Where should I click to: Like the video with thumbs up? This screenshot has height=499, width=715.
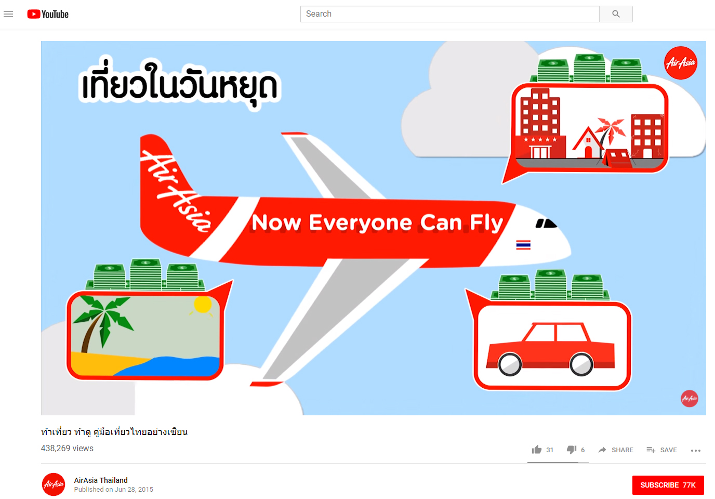tap(537, 450)
